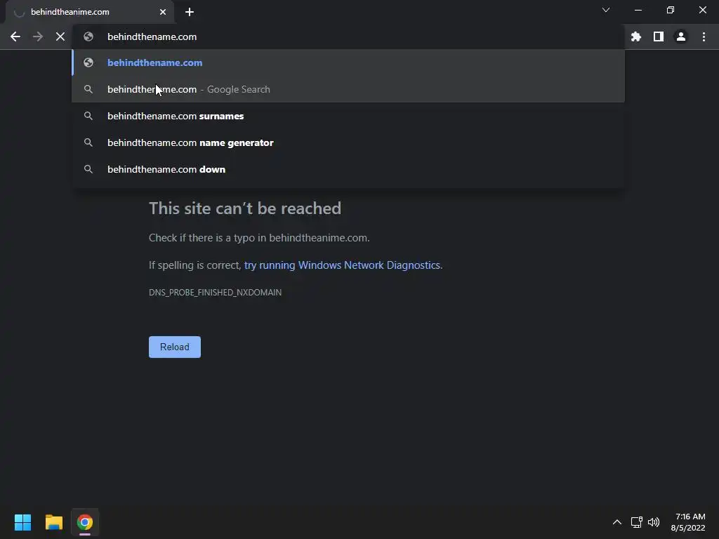Open the Windows Start menu
Viewport: 719px width, 539px height.
pos(22,522)
